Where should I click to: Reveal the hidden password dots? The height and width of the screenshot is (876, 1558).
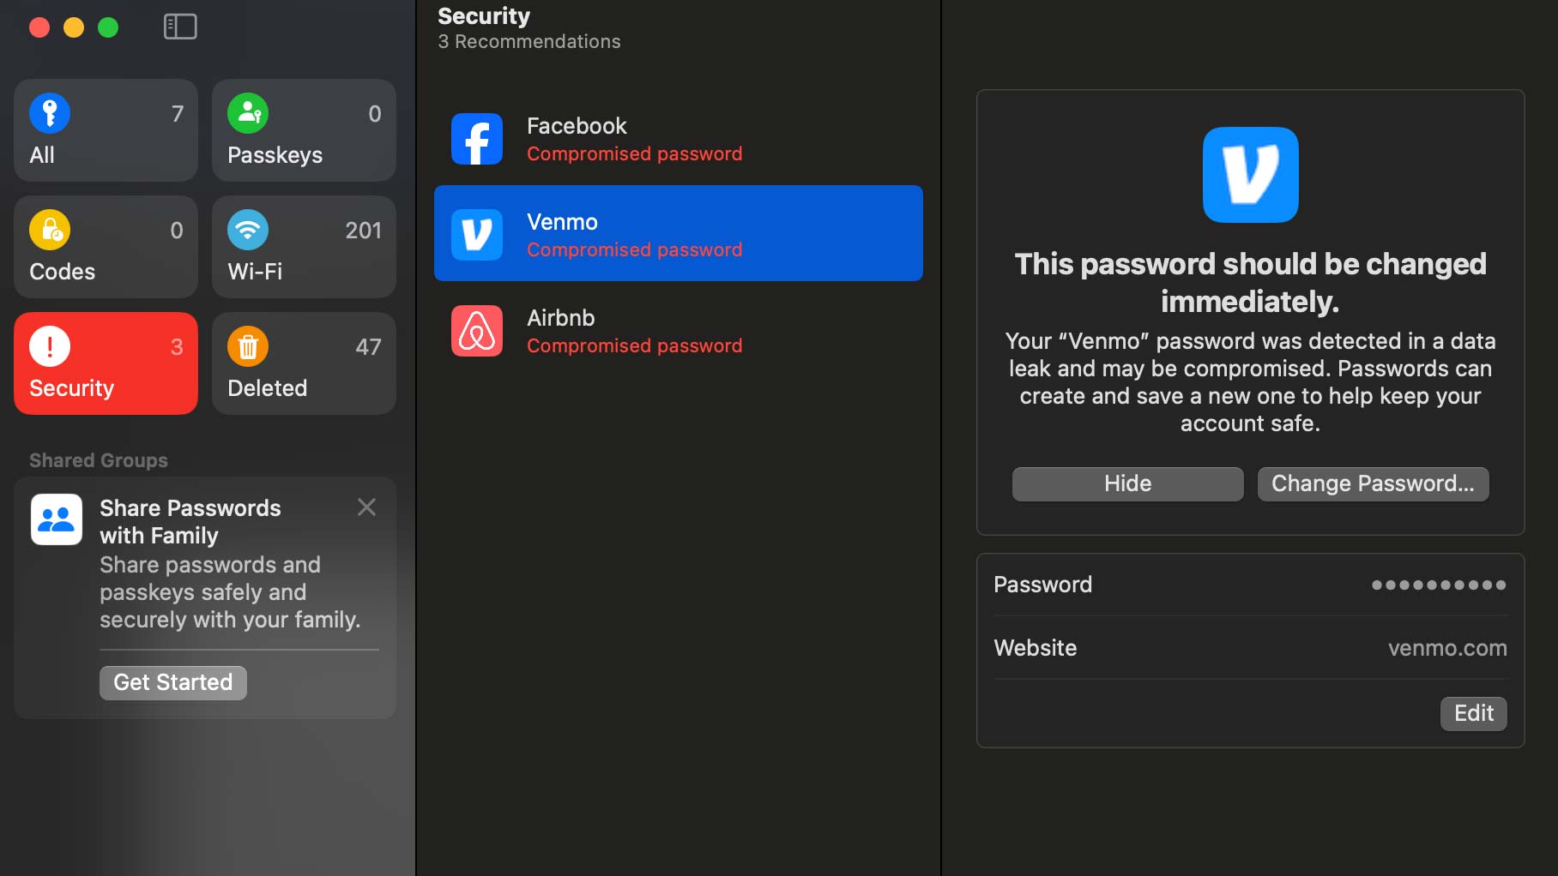pos(1438,585)
